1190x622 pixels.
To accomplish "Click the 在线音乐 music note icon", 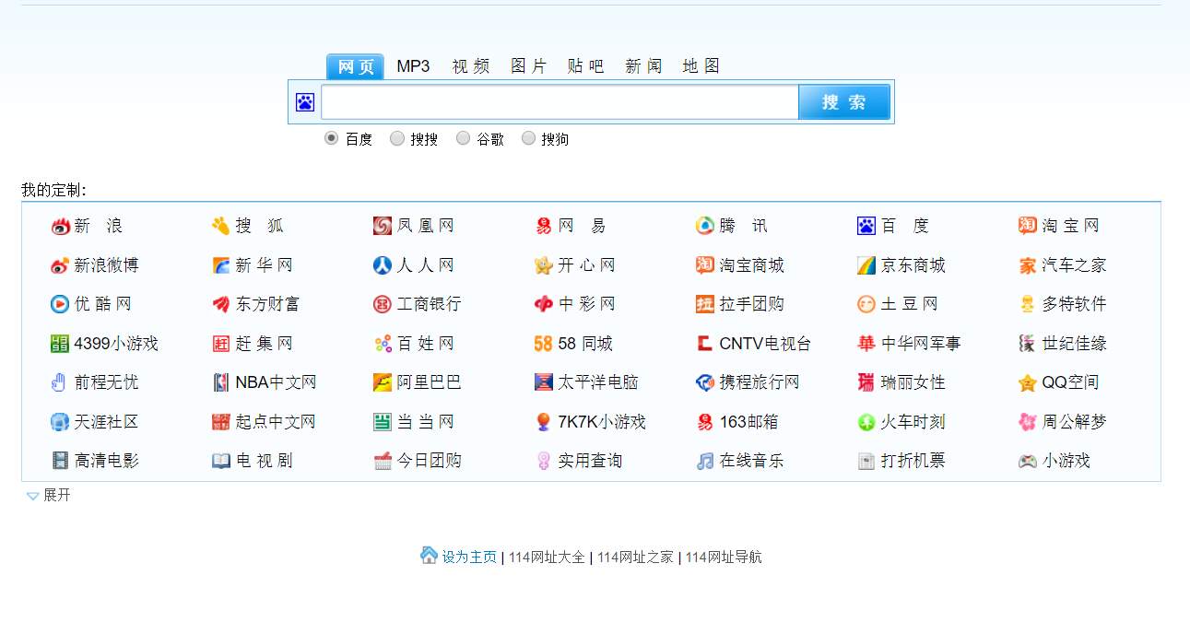I will click(705, 461).
